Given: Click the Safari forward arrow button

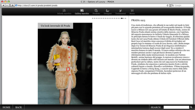Looking at the screenshot, I should point(7,5).
